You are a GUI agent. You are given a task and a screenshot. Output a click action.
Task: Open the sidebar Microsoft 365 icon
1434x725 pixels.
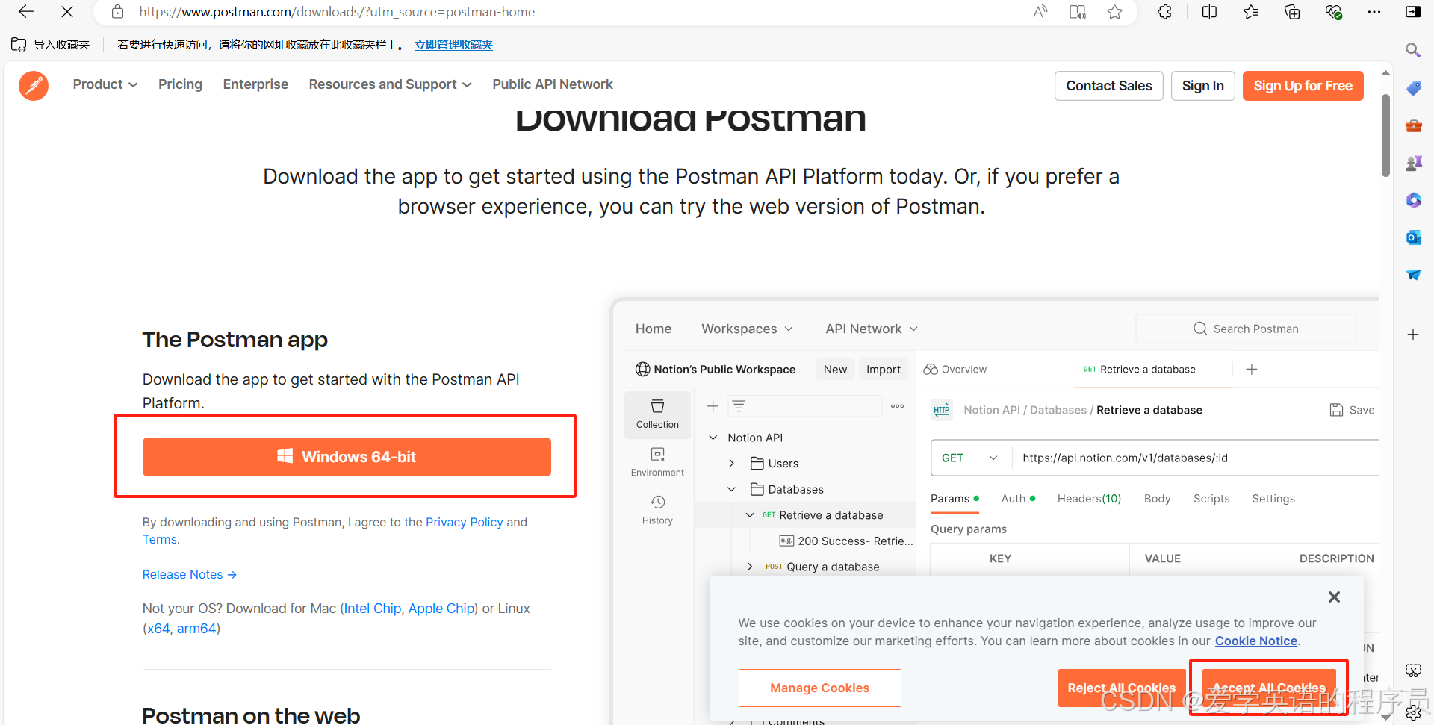tap(1414, 200)
